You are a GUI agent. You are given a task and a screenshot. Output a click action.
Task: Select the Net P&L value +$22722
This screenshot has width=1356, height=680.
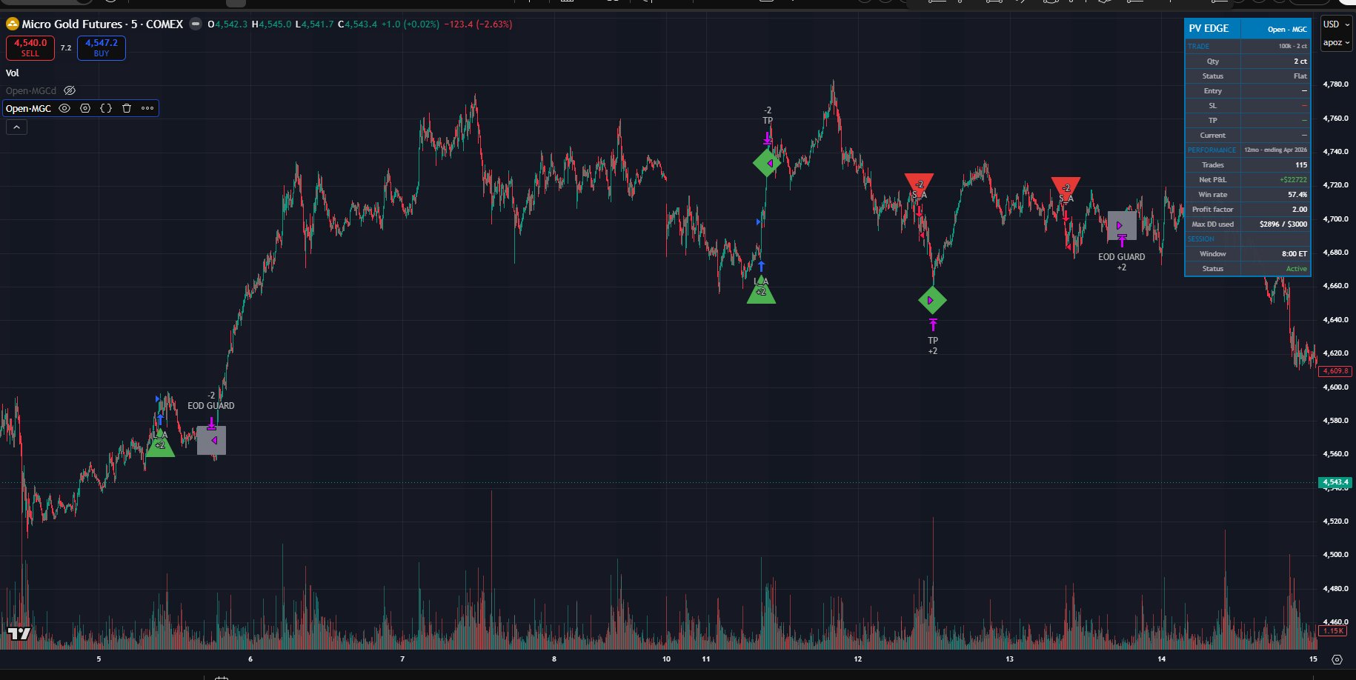(1293, 180)
